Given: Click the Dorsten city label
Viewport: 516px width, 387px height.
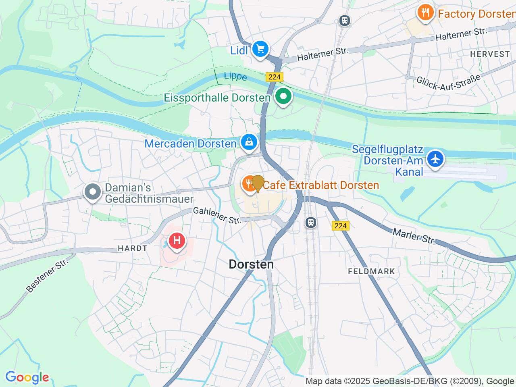Looking at the screenshot, I should click(x=251, y=264).
